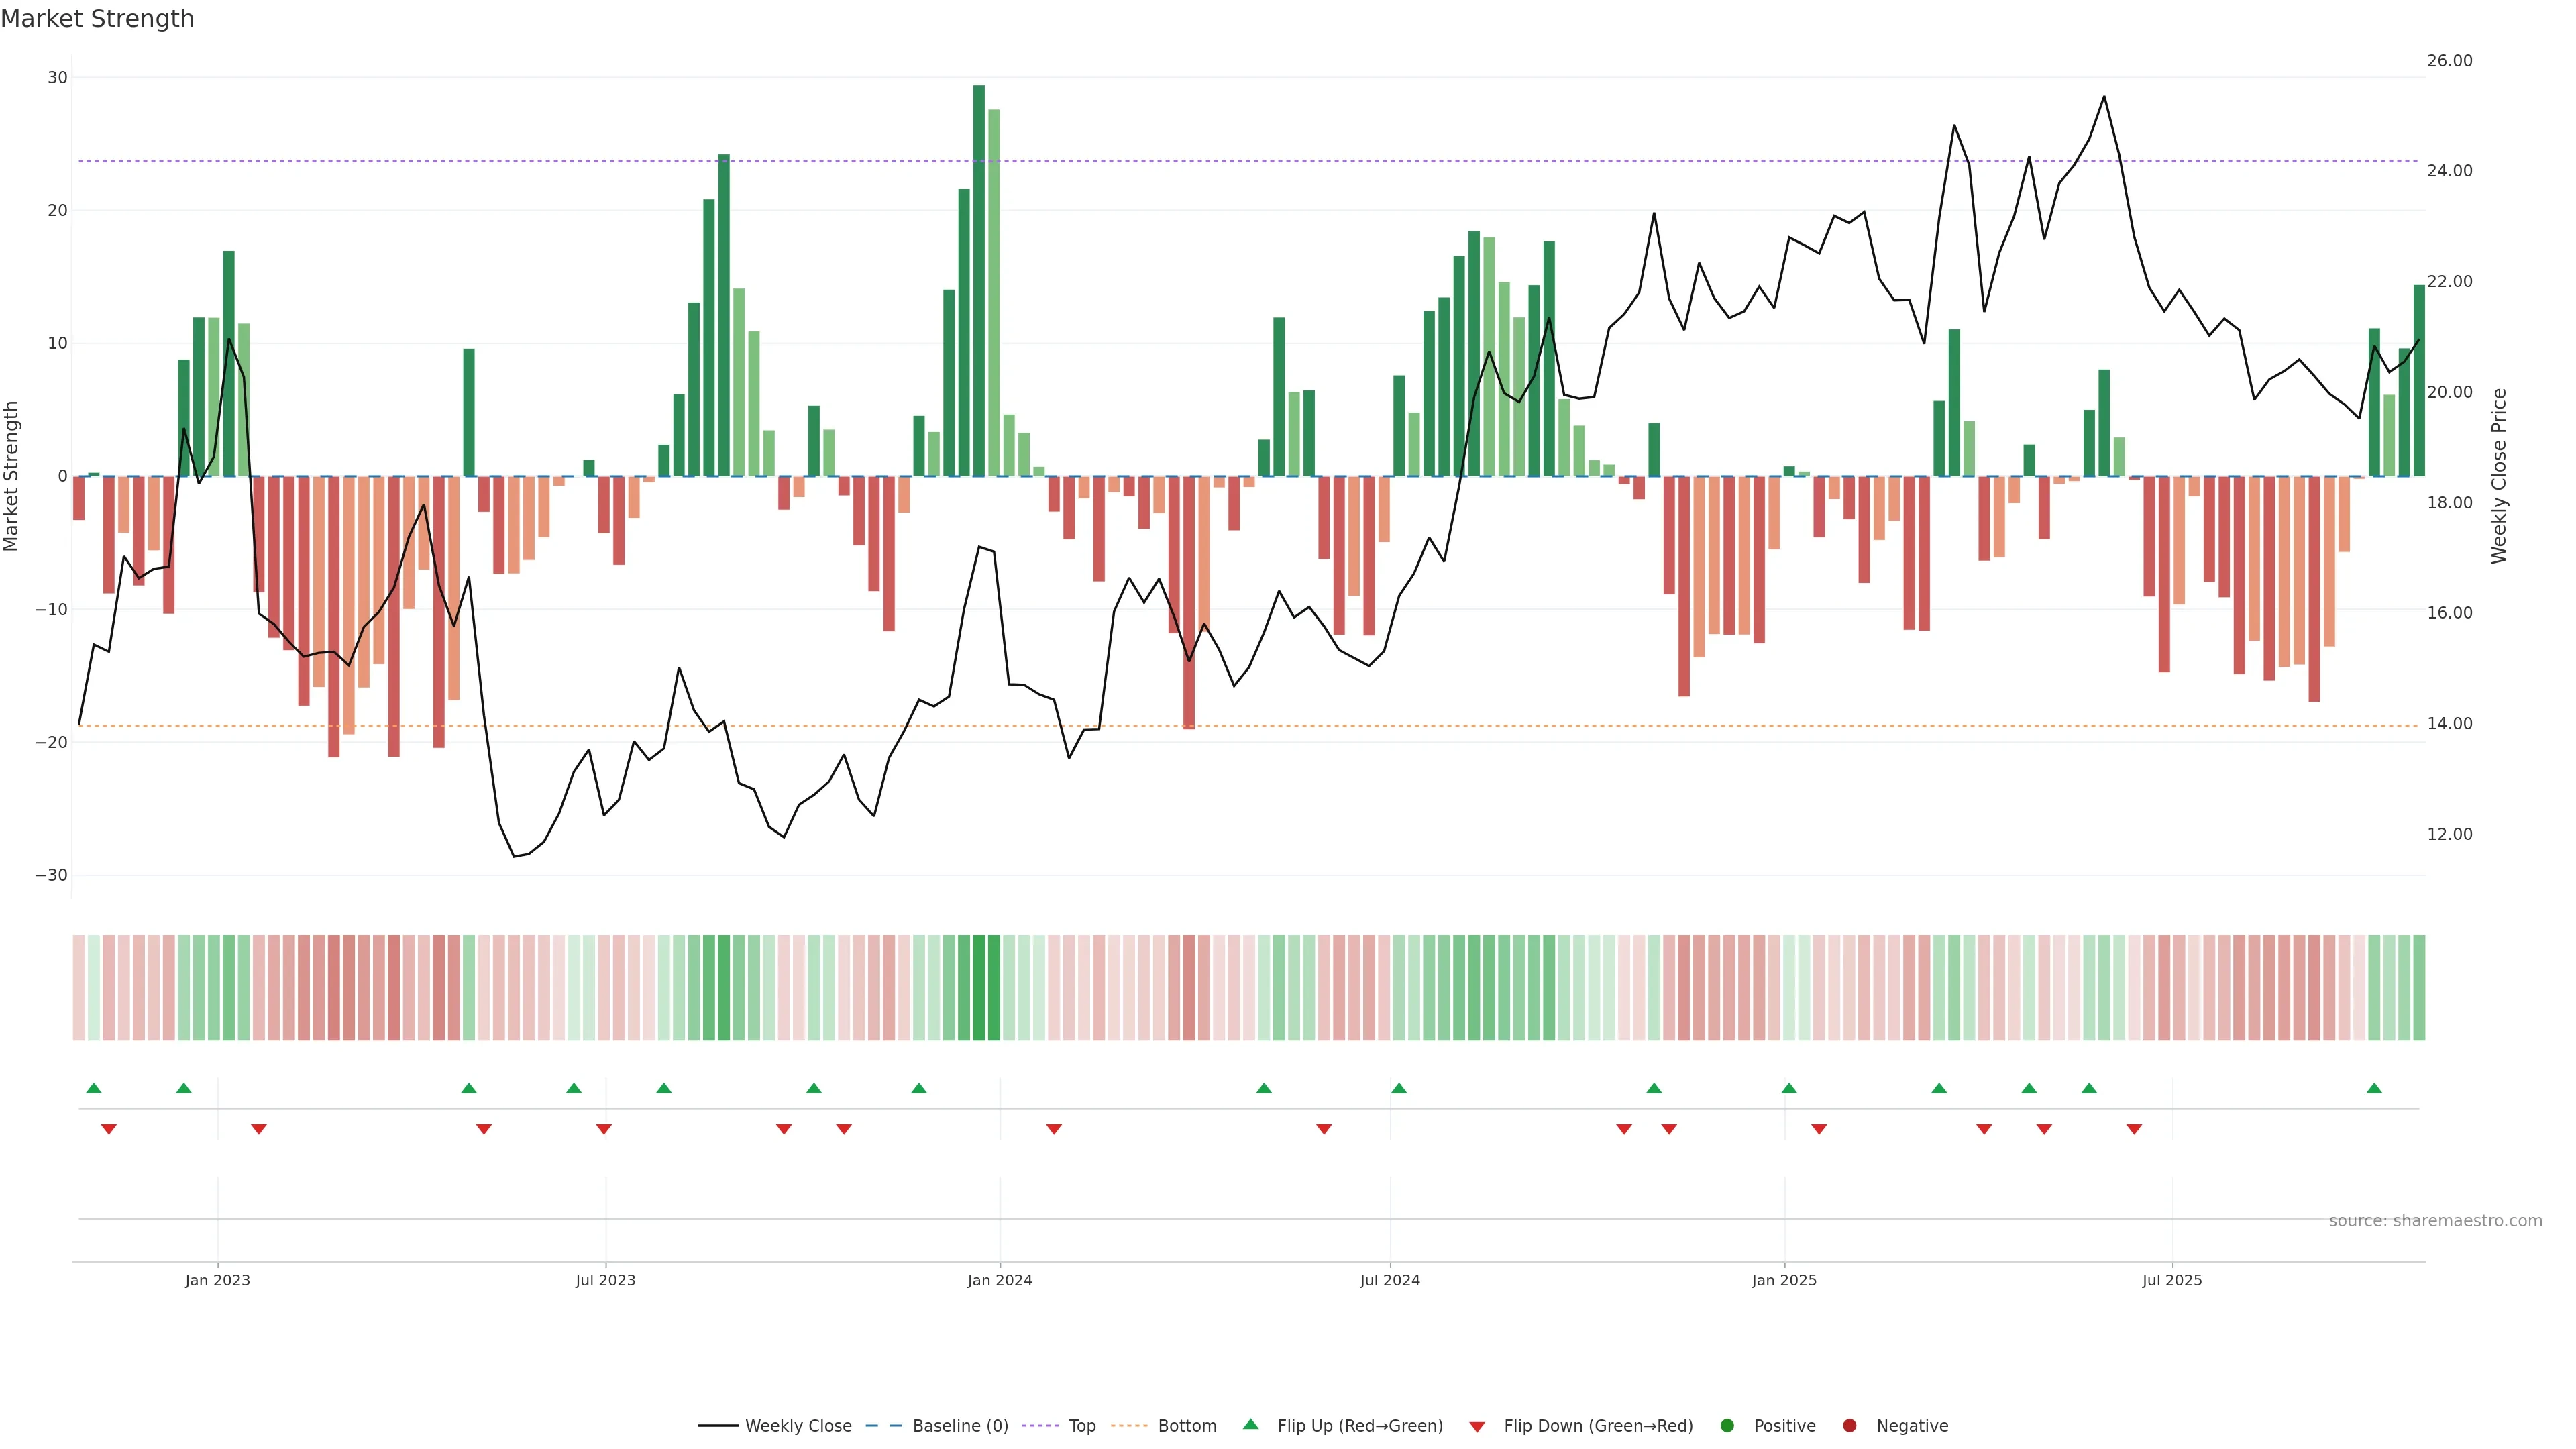Click the dark red Negative circle legend icon

click(1849, 1425)
